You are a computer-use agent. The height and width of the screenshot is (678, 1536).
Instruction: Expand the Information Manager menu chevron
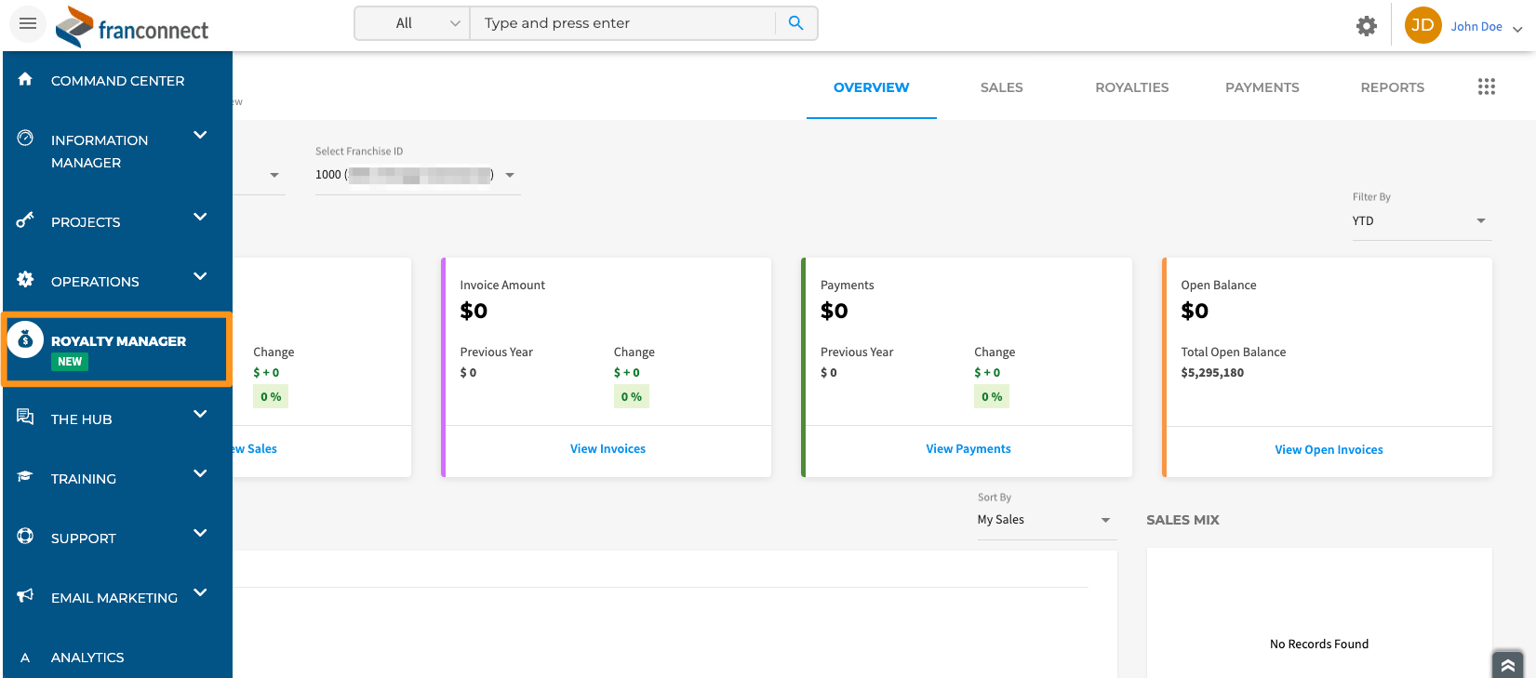(200, 135)
